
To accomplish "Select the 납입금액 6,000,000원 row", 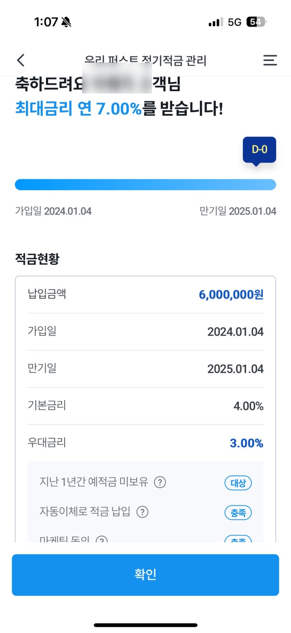I will (145, 294).
